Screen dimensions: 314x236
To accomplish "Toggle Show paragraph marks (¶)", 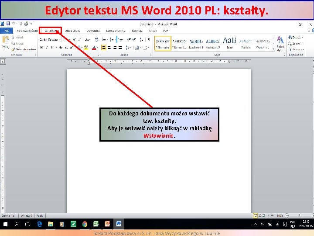I will 149,39.
